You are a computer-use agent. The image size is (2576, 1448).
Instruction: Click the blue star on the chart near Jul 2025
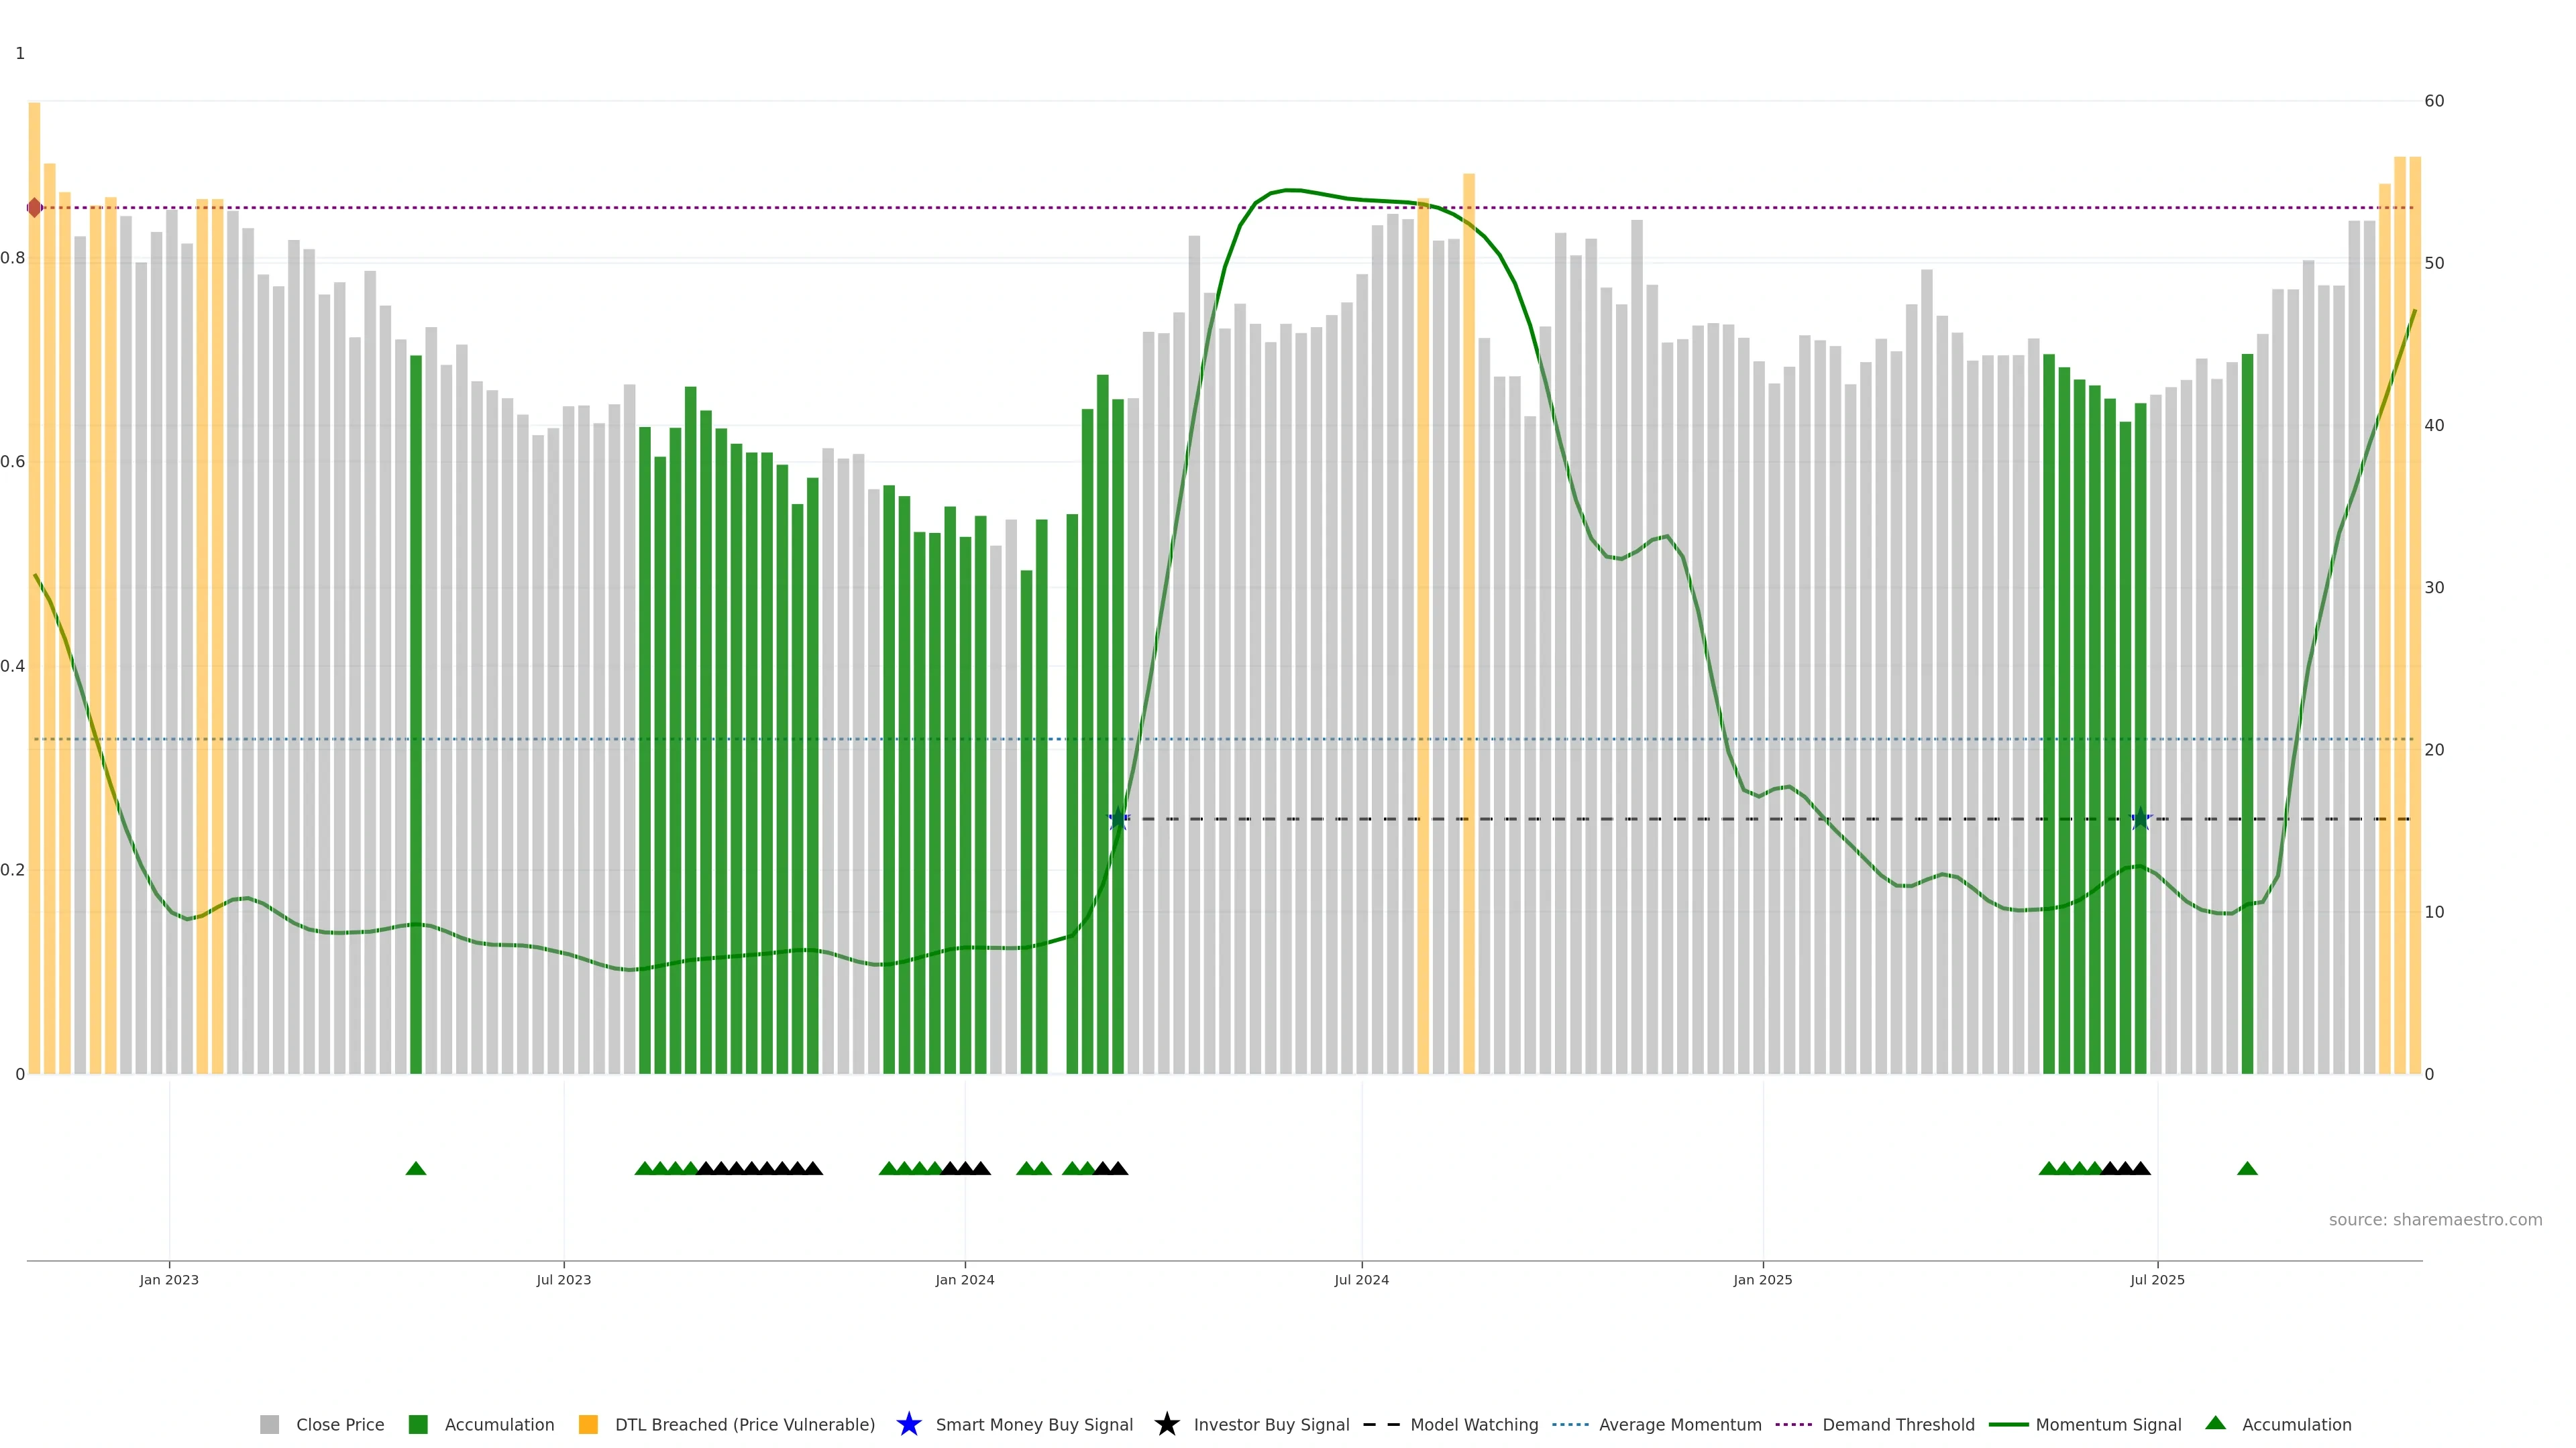2140,819
